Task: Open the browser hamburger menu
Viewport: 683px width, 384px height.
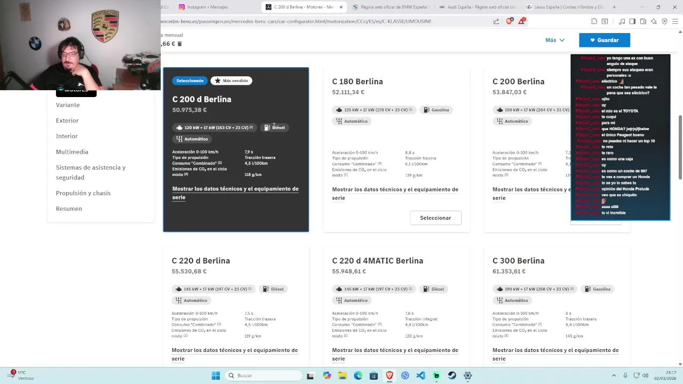Action: pyautogui.click(x=676, y=21)
